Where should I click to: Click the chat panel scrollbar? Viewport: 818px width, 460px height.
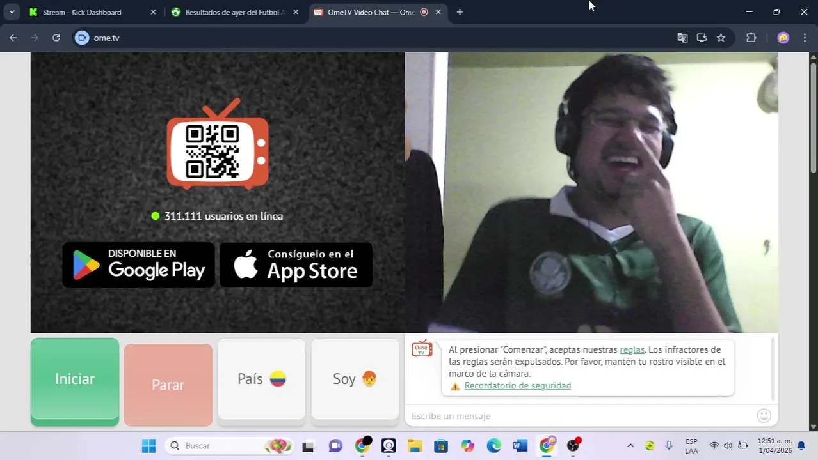pyautogui.click(x=773, y=369)
